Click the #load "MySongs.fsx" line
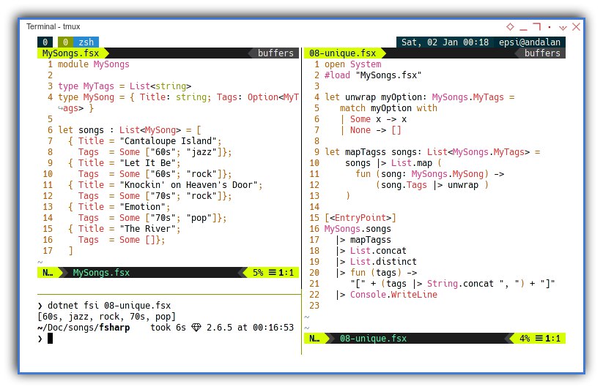 373,75
